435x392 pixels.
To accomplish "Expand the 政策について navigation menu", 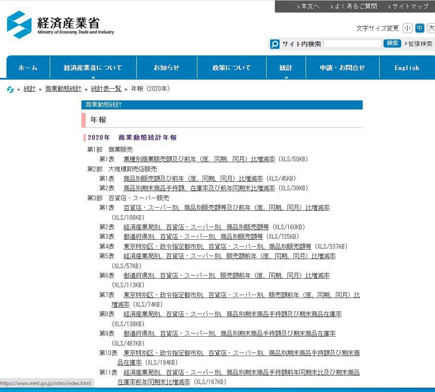I will 232,67.
